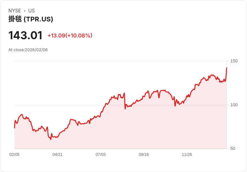Click the 150 y-axis label

pos(234,61)
